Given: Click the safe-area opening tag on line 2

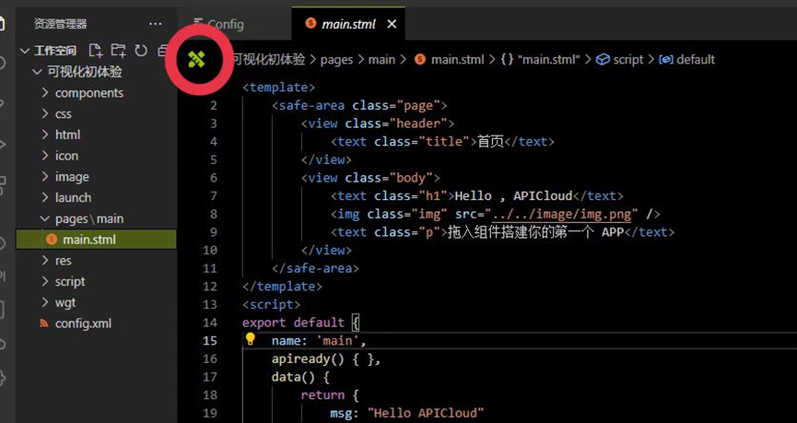Looking at the screenshot, I should (x=359, y=105).
